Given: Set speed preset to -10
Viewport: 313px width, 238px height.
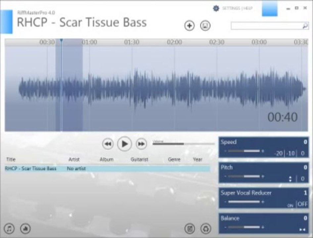Looking at the screenshot, I should (x=291, y=153).
